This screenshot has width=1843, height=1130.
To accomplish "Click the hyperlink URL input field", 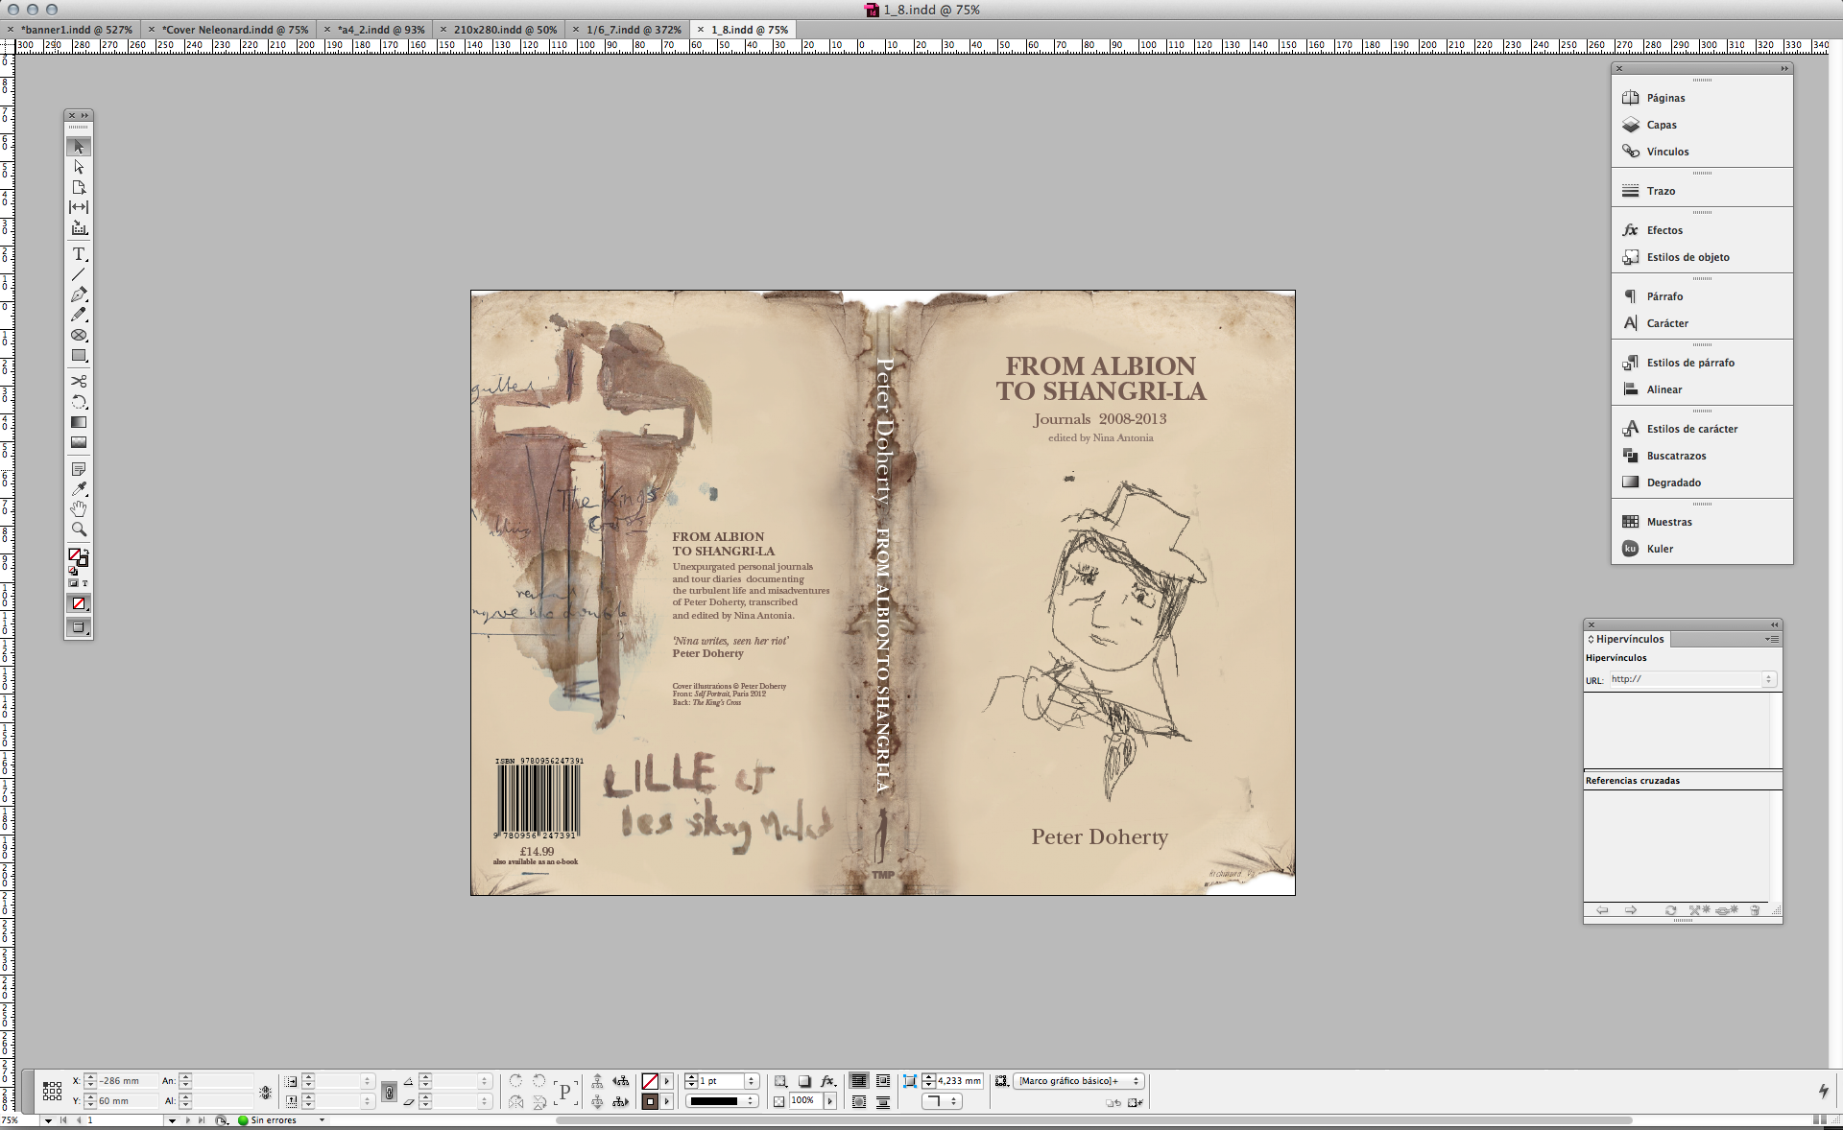I will point(1686,679).
